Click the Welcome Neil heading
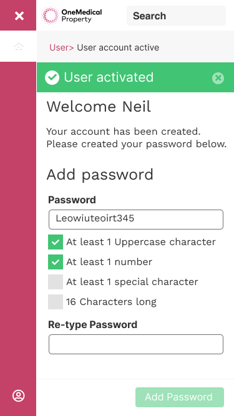 tap(99, 107)
